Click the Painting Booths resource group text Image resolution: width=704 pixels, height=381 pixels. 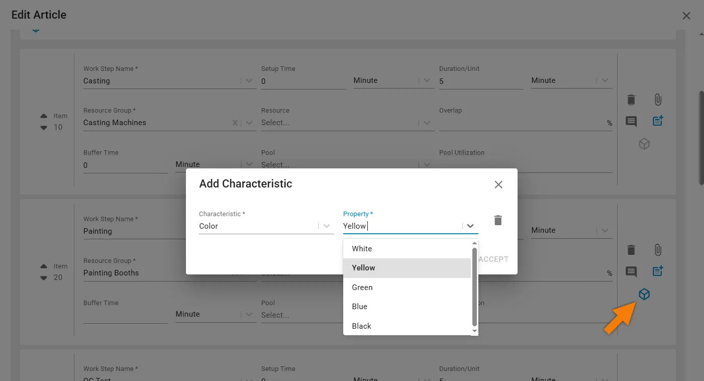pyautogui.click(x=111, y=273)
